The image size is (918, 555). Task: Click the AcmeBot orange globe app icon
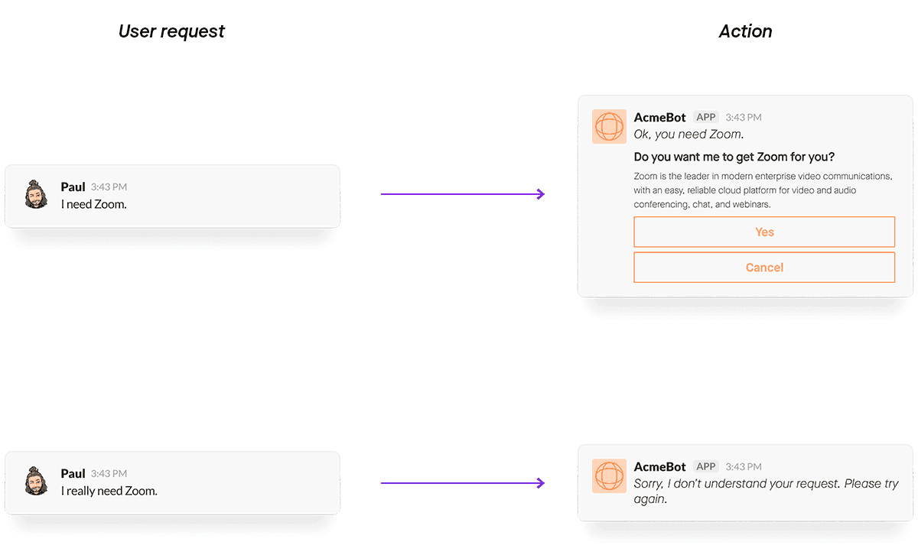point(609,127)
